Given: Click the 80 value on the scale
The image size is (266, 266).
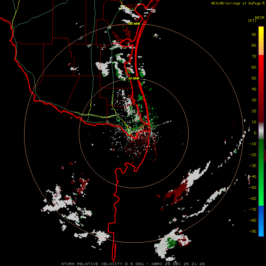Looking at the screenshot, I should pos(254,46).
